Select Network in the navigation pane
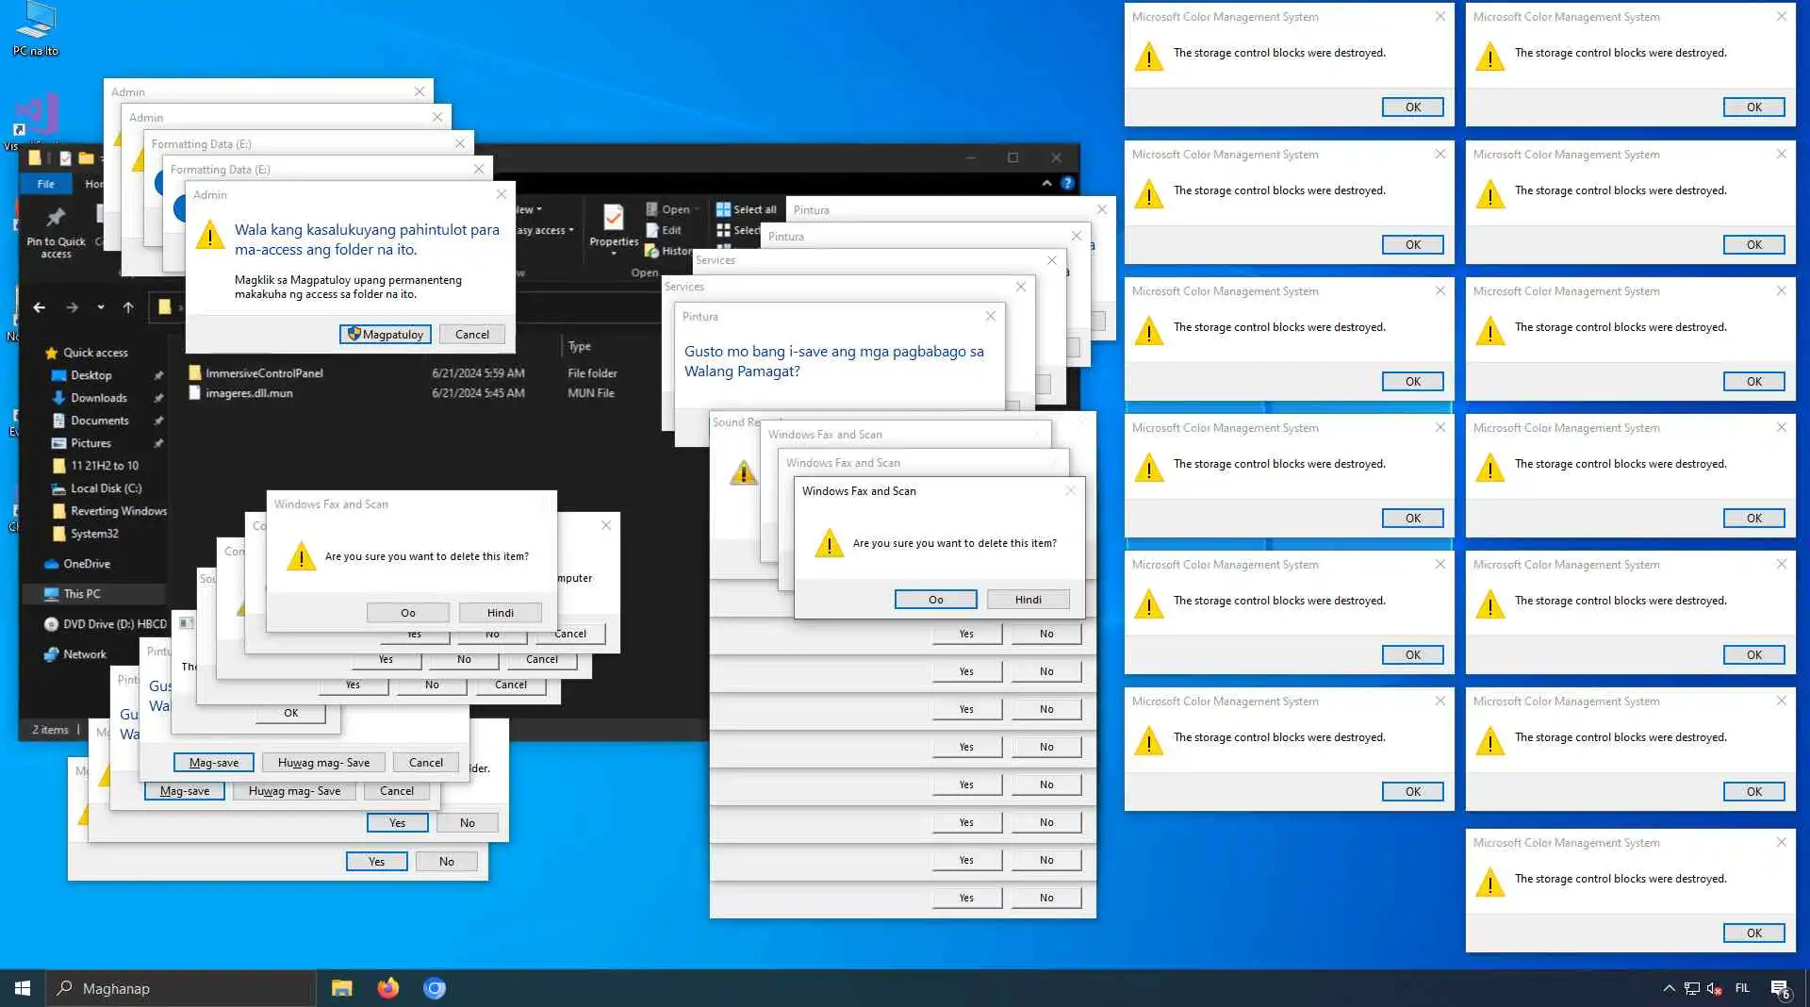1810x1007 pixels. point(85,654)
